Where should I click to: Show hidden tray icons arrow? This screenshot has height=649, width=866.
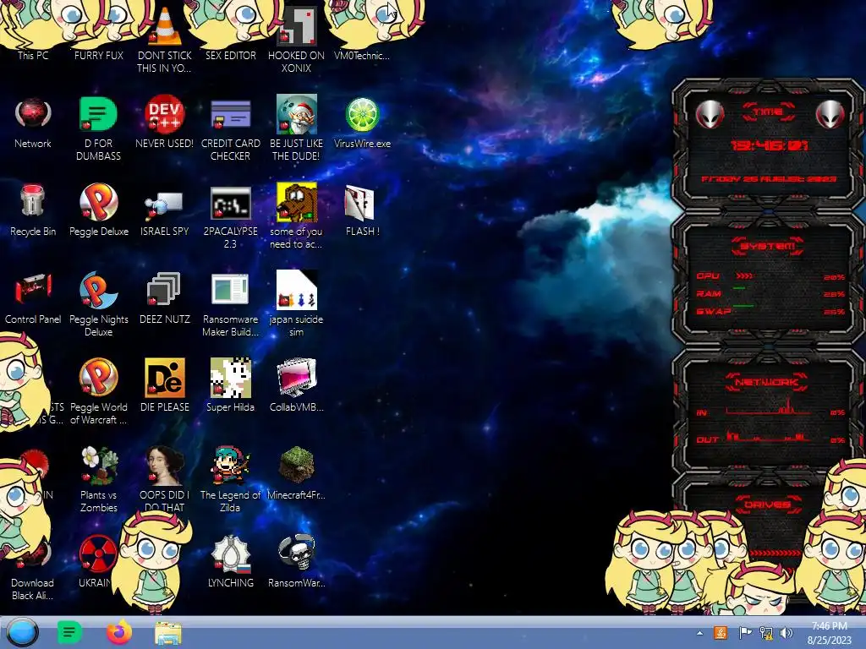pyautogui.click(x=699, y=633)
